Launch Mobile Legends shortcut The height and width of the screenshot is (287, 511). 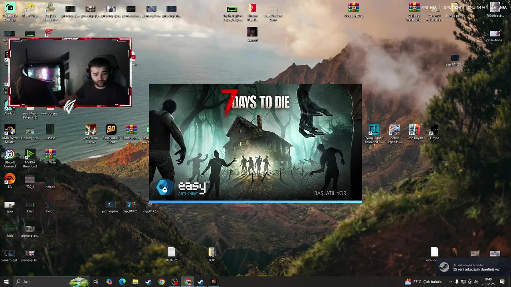tap(394, 134)
